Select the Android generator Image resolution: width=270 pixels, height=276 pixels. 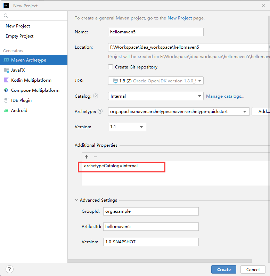[34, 110]
